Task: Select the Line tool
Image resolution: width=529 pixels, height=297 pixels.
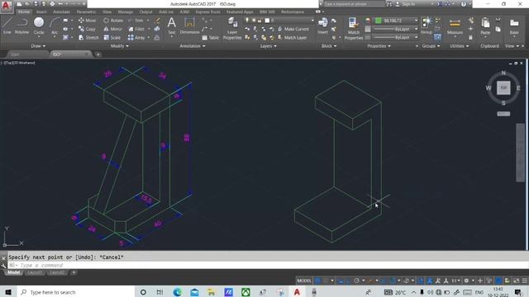Action: pyautogui.click(x=7, y=26)
